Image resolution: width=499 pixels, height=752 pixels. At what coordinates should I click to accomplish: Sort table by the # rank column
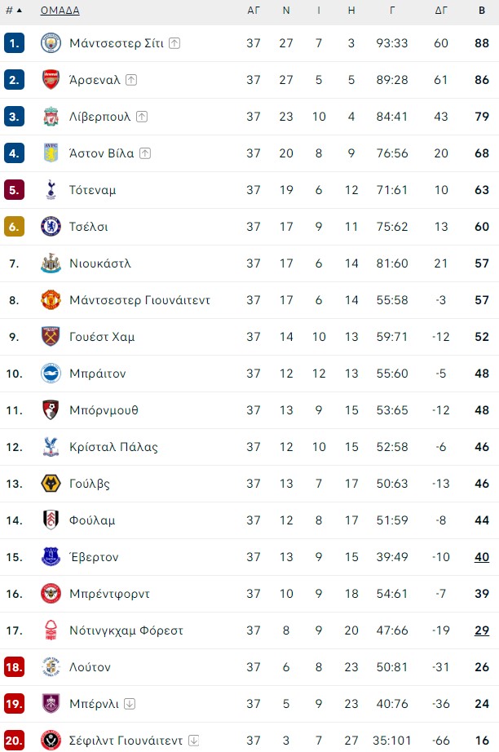click(x=13, y=11)
